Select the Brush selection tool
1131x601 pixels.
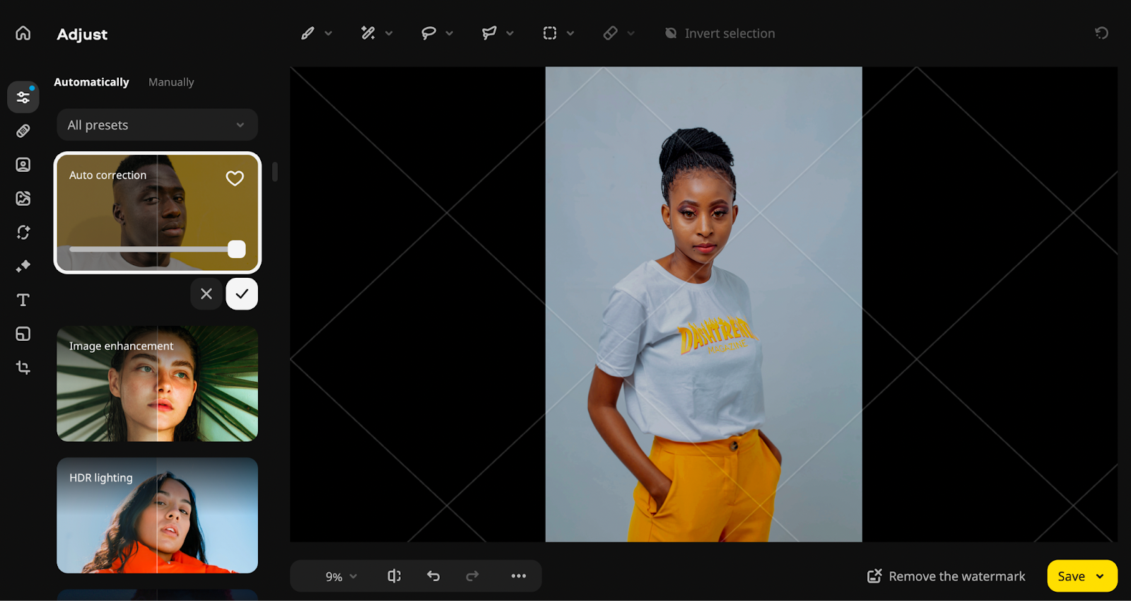click(307, 33)
